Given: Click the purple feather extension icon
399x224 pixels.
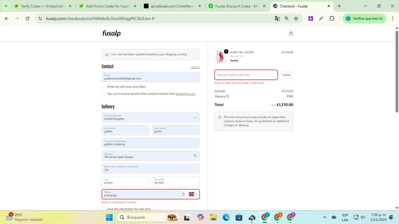Looking at the screenshot, I should point(321,19).
